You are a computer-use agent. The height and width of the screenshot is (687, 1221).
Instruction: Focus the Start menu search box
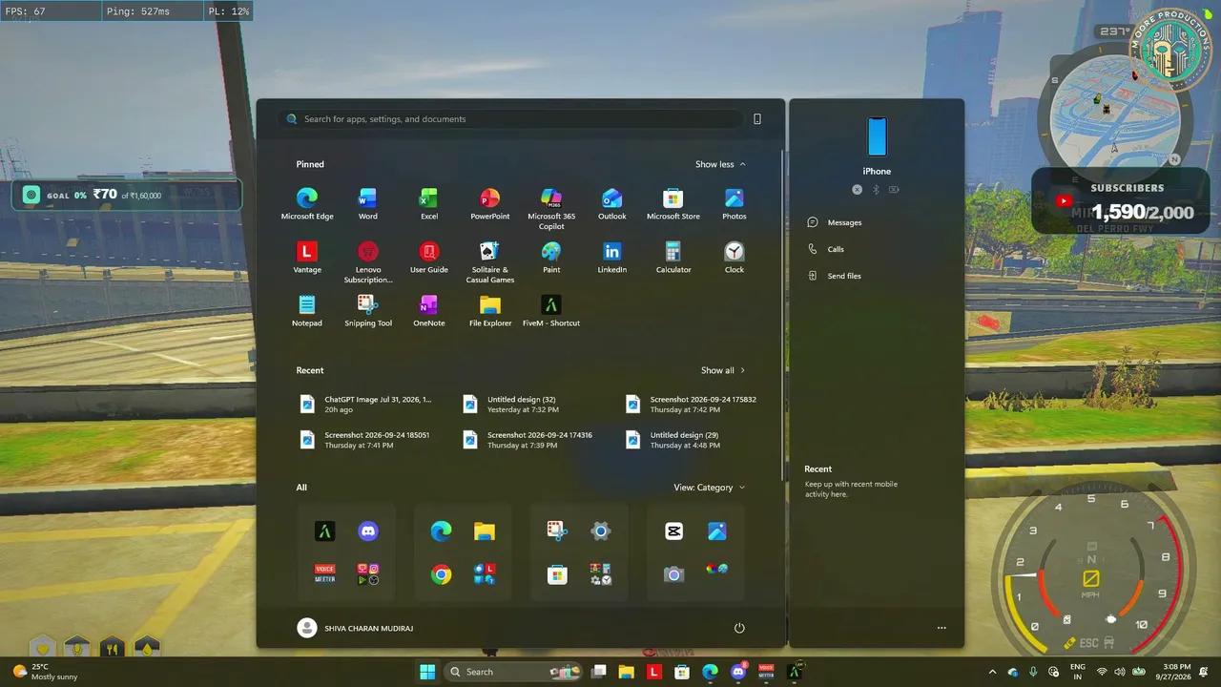[510, 119]
